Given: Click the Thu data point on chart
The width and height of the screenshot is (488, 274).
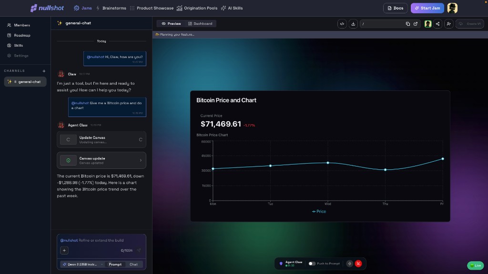Looking at the screenshot, I should coord(385,170).
